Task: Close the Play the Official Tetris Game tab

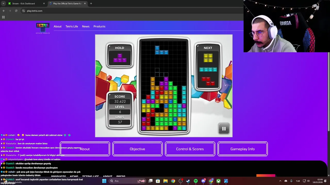Action: [x=85, y=4]
